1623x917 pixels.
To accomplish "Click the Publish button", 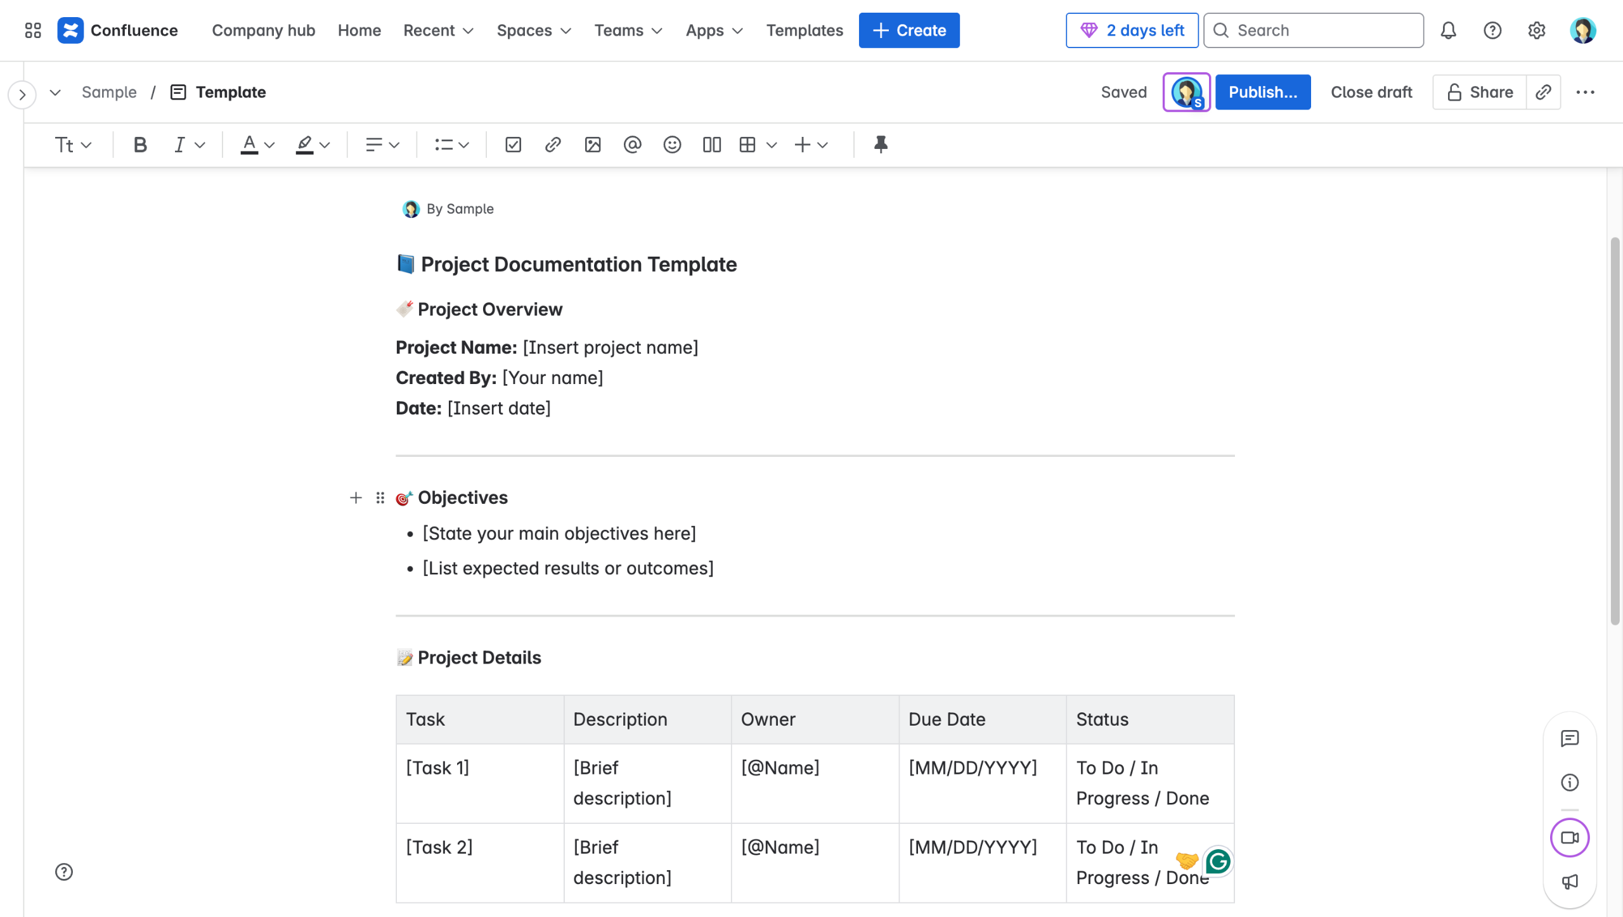I will pos(1262,92).
